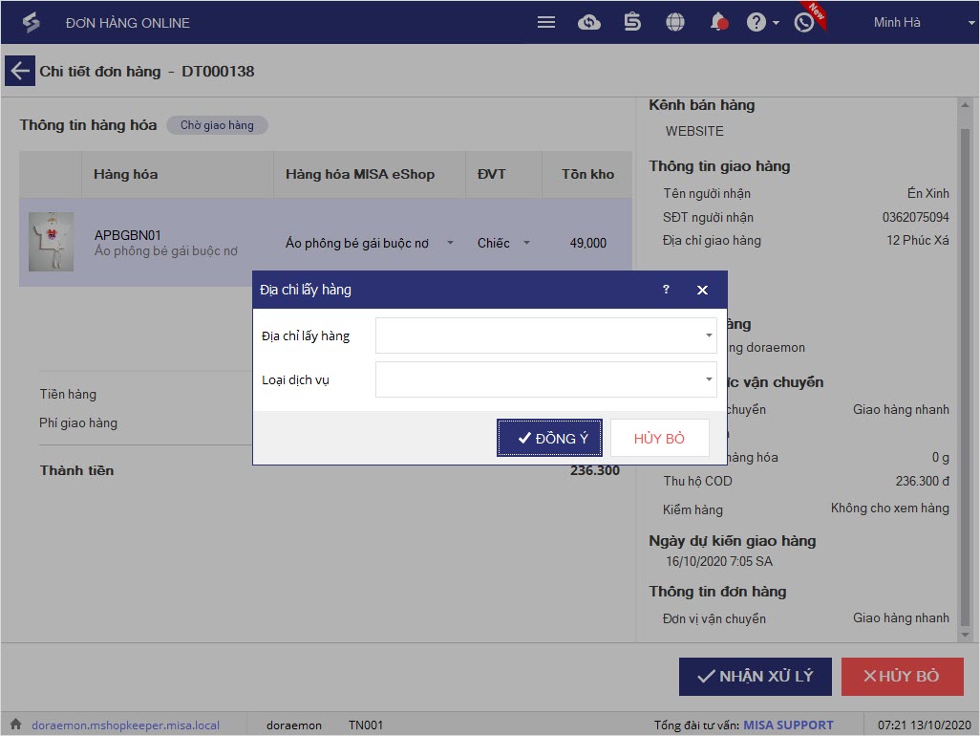Click the ĐƠN HÀNG ONLINE title
Screen dimensions: 980x736
click(x=127, y=23)
